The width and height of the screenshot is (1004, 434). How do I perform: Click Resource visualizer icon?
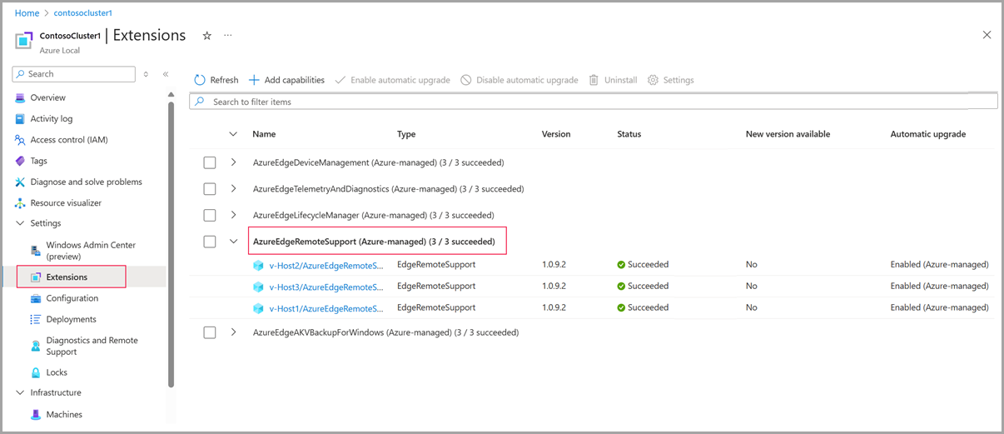click(x=20, y=203)
